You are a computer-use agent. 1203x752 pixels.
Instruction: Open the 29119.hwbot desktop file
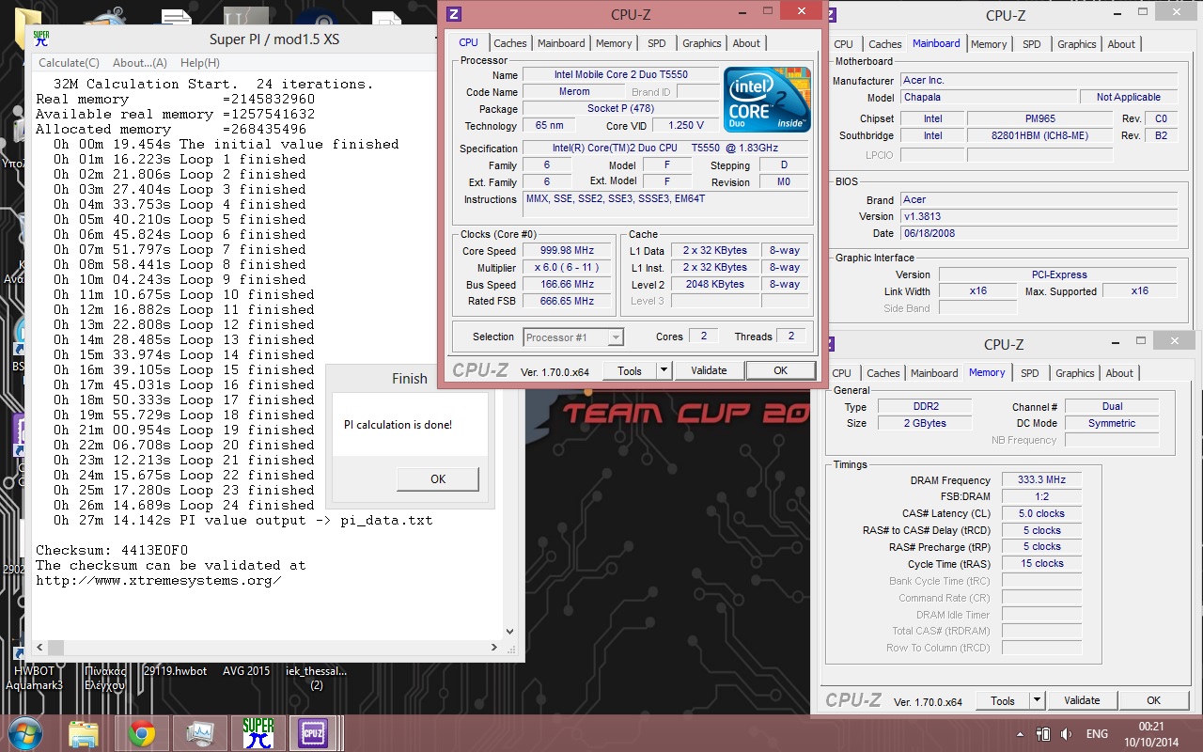(x=175, y=671)
